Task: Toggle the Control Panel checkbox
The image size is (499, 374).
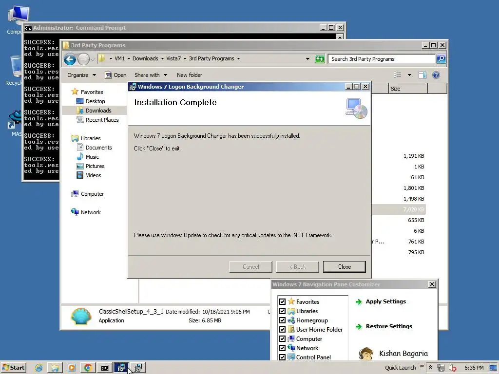Action: point(282,357)
